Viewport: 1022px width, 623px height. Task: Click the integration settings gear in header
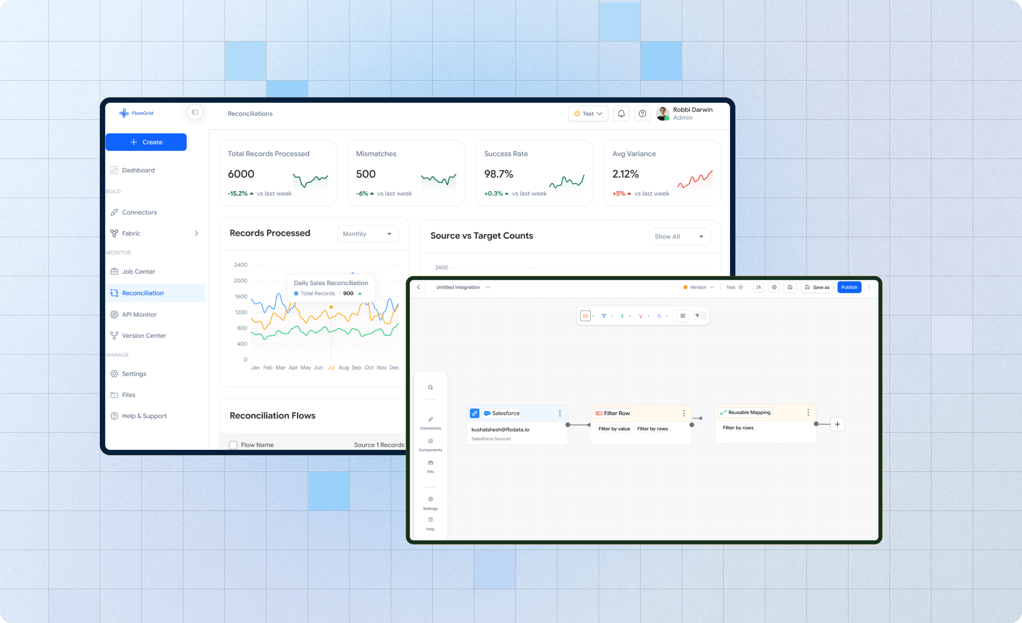pos(774,288)
